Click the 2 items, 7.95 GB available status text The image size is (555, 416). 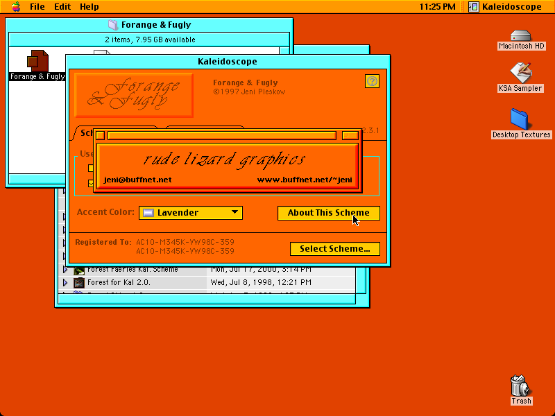click(150, 40)
